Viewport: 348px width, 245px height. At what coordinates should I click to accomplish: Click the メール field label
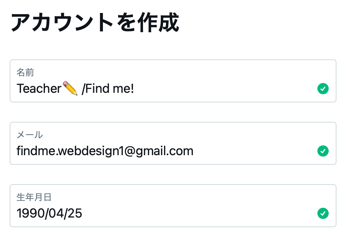pos(30,135)
